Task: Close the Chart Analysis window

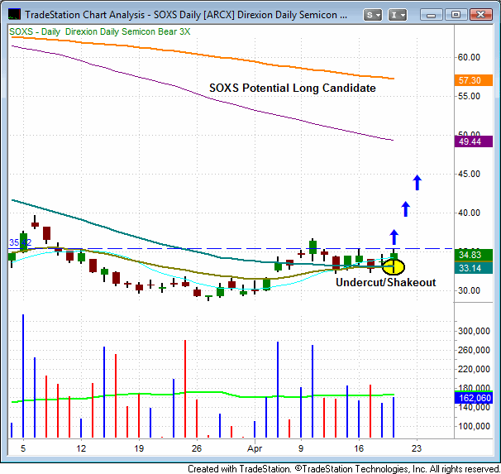Action: 480,15
